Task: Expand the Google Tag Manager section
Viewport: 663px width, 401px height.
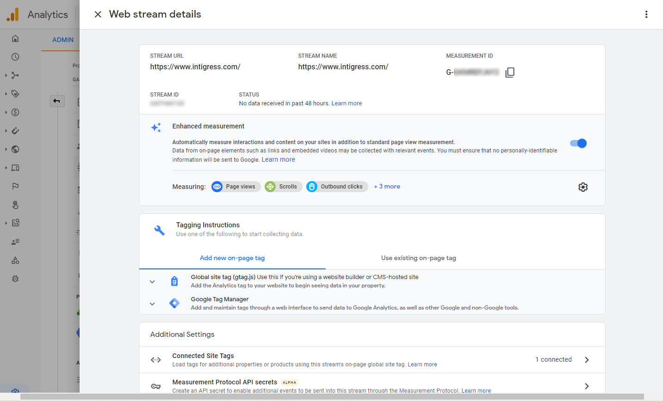Action: pos(152,304)
